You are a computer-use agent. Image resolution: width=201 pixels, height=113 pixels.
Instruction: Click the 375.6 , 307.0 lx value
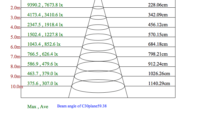click(x=43, y=83)
